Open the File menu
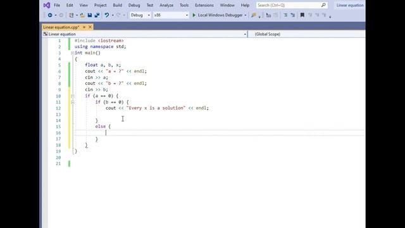 pos(57,5)
